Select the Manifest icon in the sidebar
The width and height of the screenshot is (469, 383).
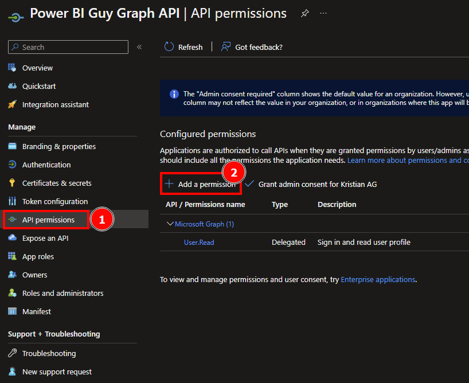tap(13, 311)
